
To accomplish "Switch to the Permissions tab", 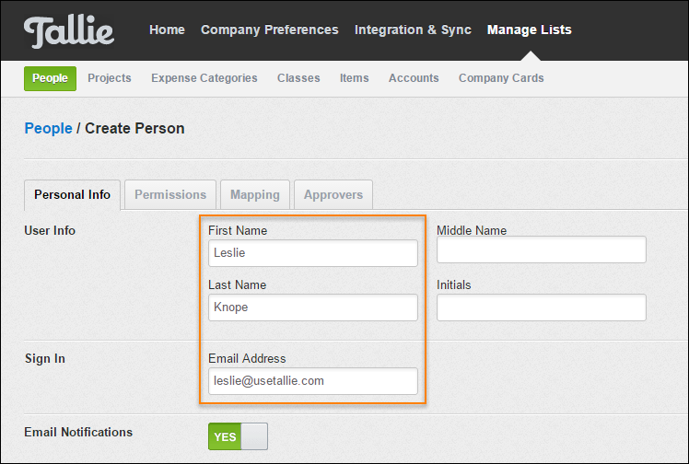I will 170,194.
